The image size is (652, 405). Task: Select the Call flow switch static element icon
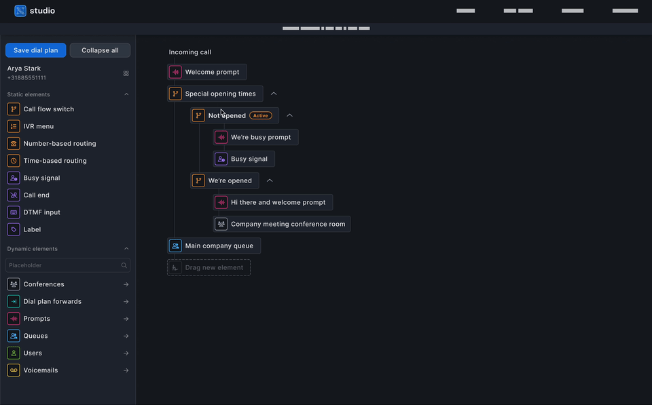(13, 109)
